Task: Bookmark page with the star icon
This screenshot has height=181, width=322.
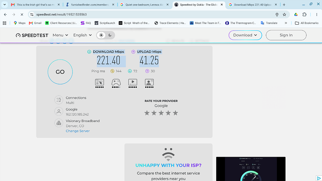Action: point(284,15)
